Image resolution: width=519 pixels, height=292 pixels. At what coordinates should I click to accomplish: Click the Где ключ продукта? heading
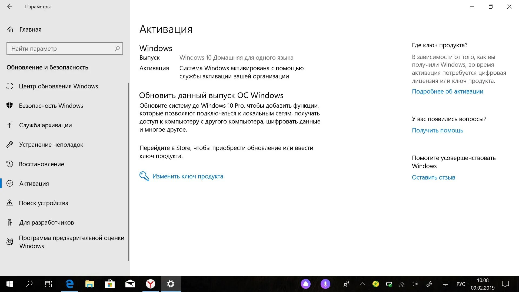pyautogui.click(x=440, y=45)
